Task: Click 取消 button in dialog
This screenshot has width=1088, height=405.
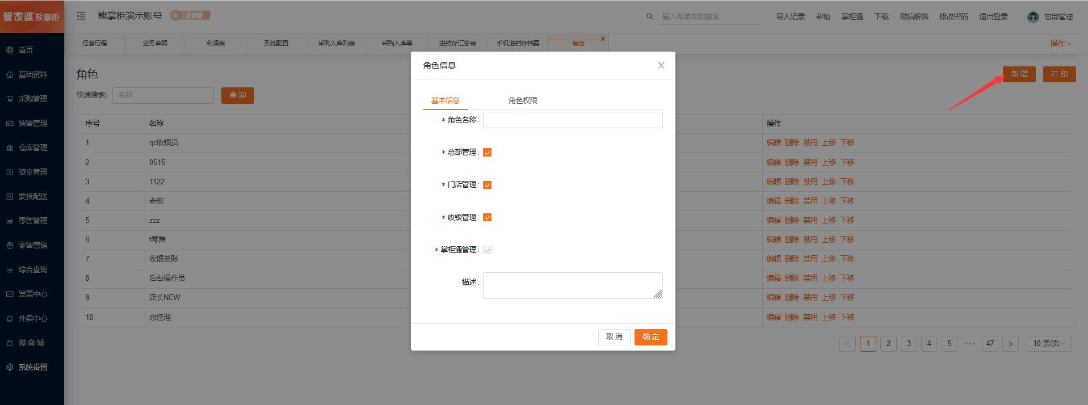Action: (x=614, y=337)
